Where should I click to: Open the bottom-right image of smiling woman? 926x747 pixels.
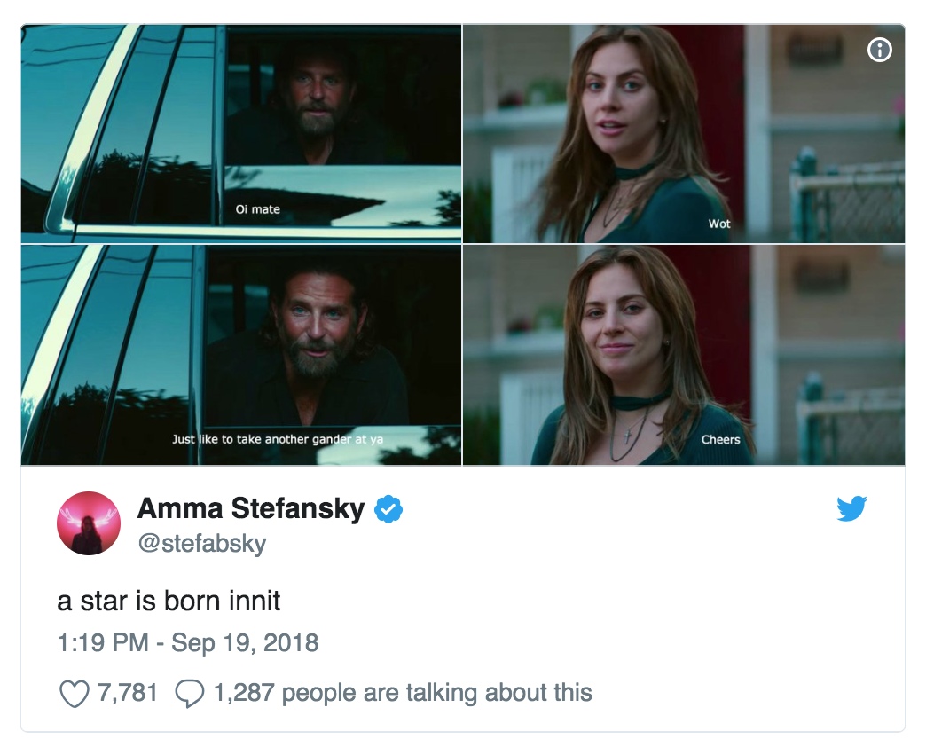click(x=684, y=355)
